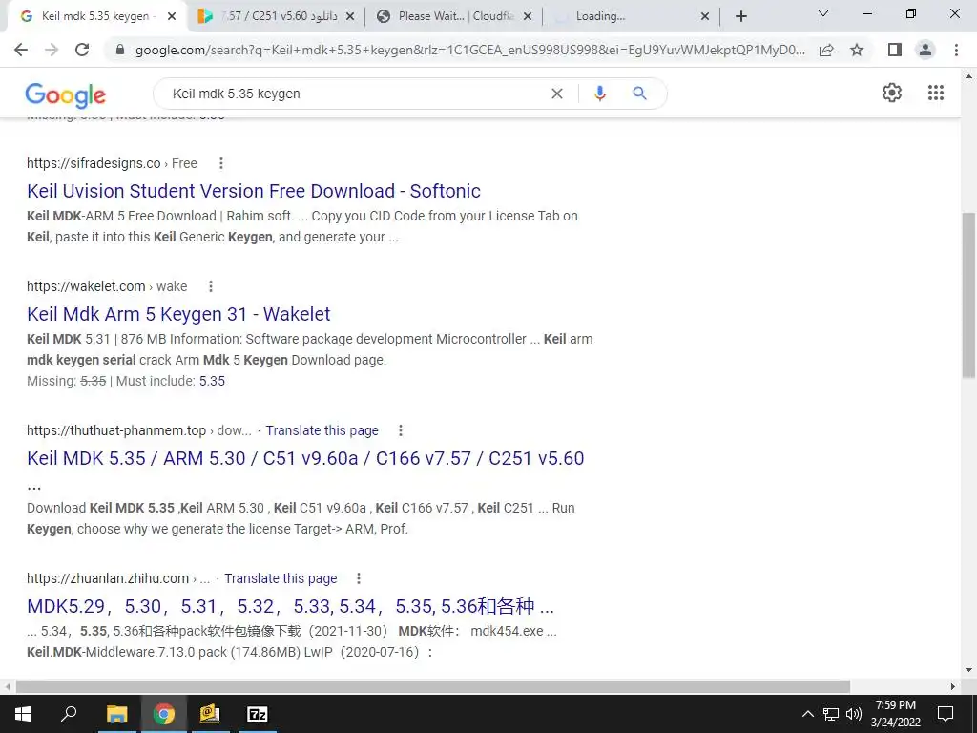Click the horizontal scrollbar thumb

pyautogui.click(x=433, y=686)
